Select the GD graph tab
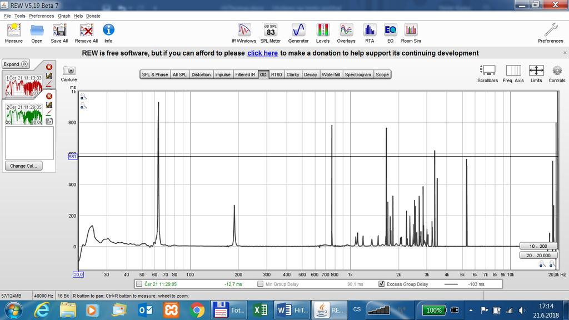569x320 pixels. point(263,74)
